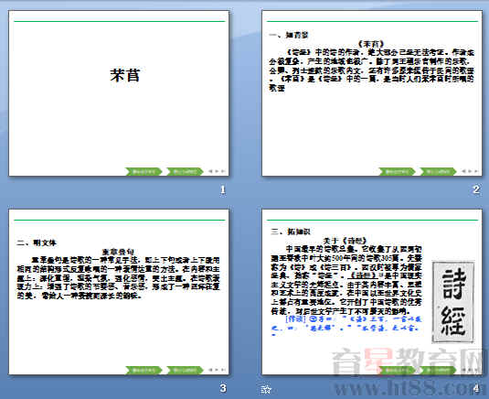Click second green arrow button on slide 1

pyautogui.click(x=185, y=171)
